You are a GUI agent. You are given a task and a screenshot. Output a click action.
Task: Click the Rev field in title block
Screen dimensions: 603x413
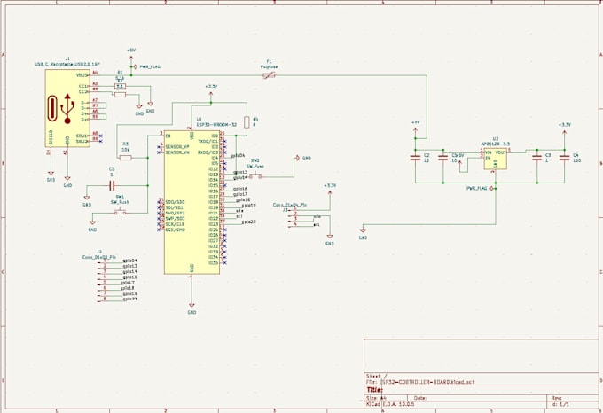[x=557, y=398]
